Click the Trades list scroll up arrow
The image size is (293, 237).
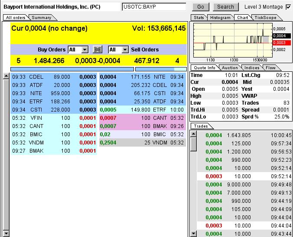[x=194, y=134]
